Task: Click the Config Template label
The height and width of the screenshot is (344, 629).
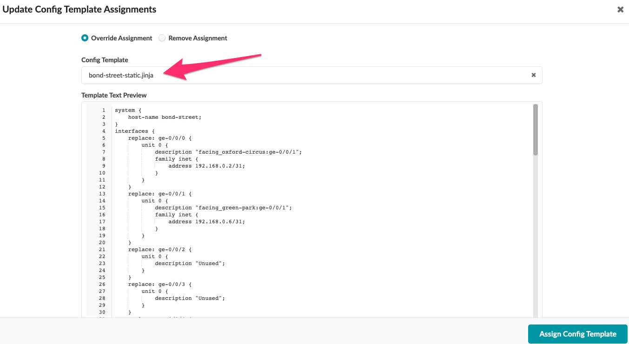Action: pyautogui.click(x=105, y=59)
